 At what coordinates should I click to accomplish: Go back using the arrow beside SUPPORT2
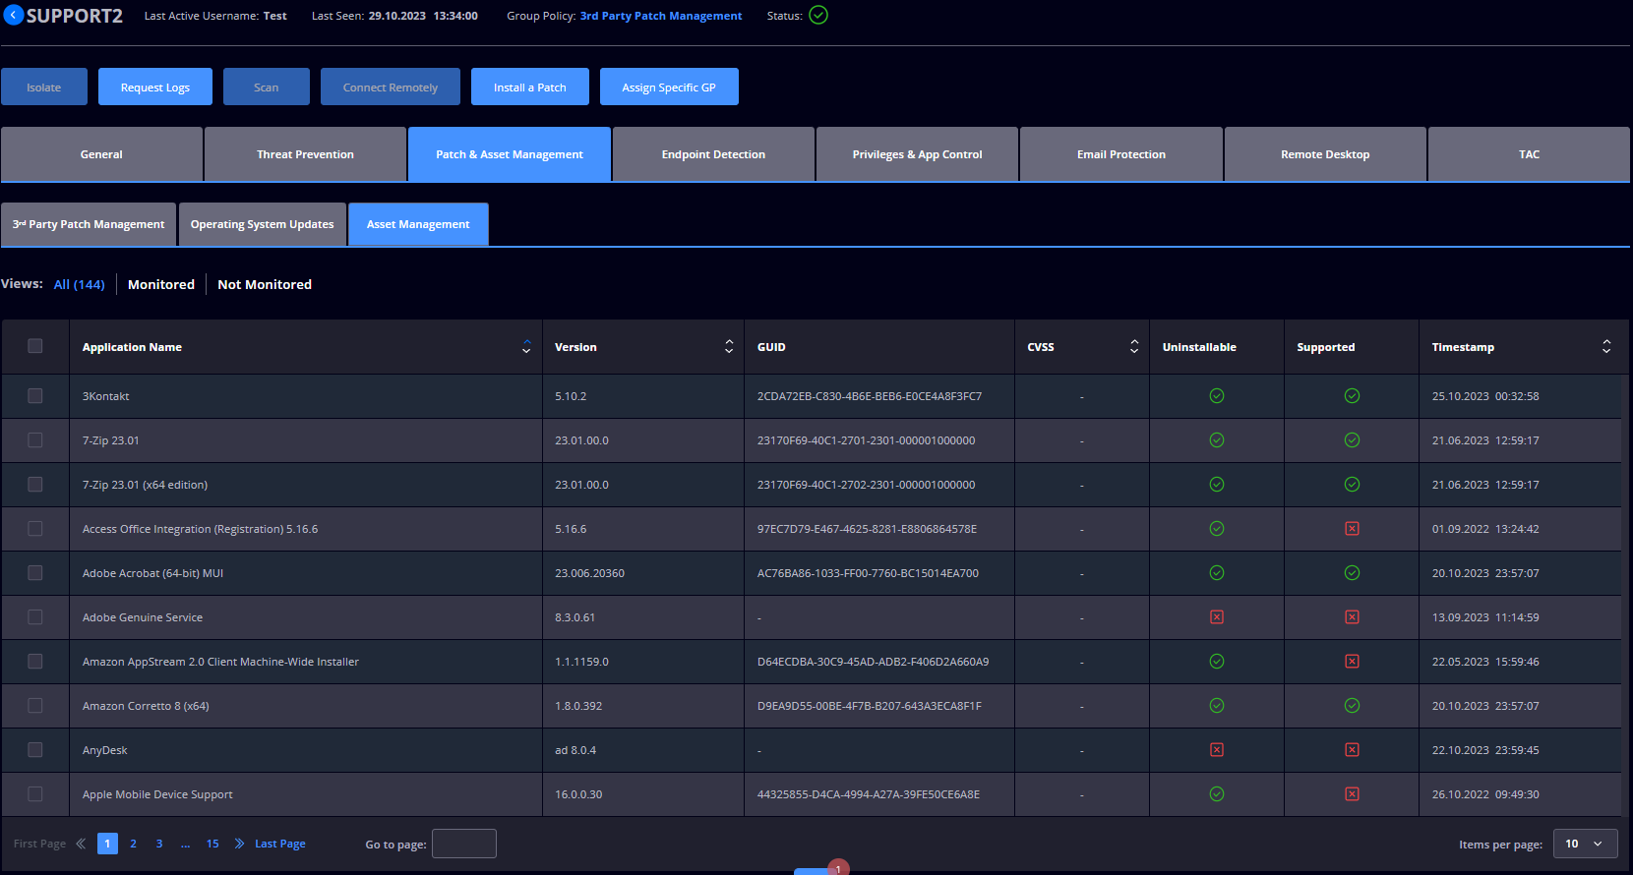[x=14, y=16]
